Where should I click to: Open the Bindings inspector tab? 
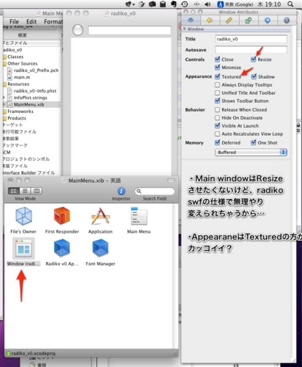click(248, 21)
